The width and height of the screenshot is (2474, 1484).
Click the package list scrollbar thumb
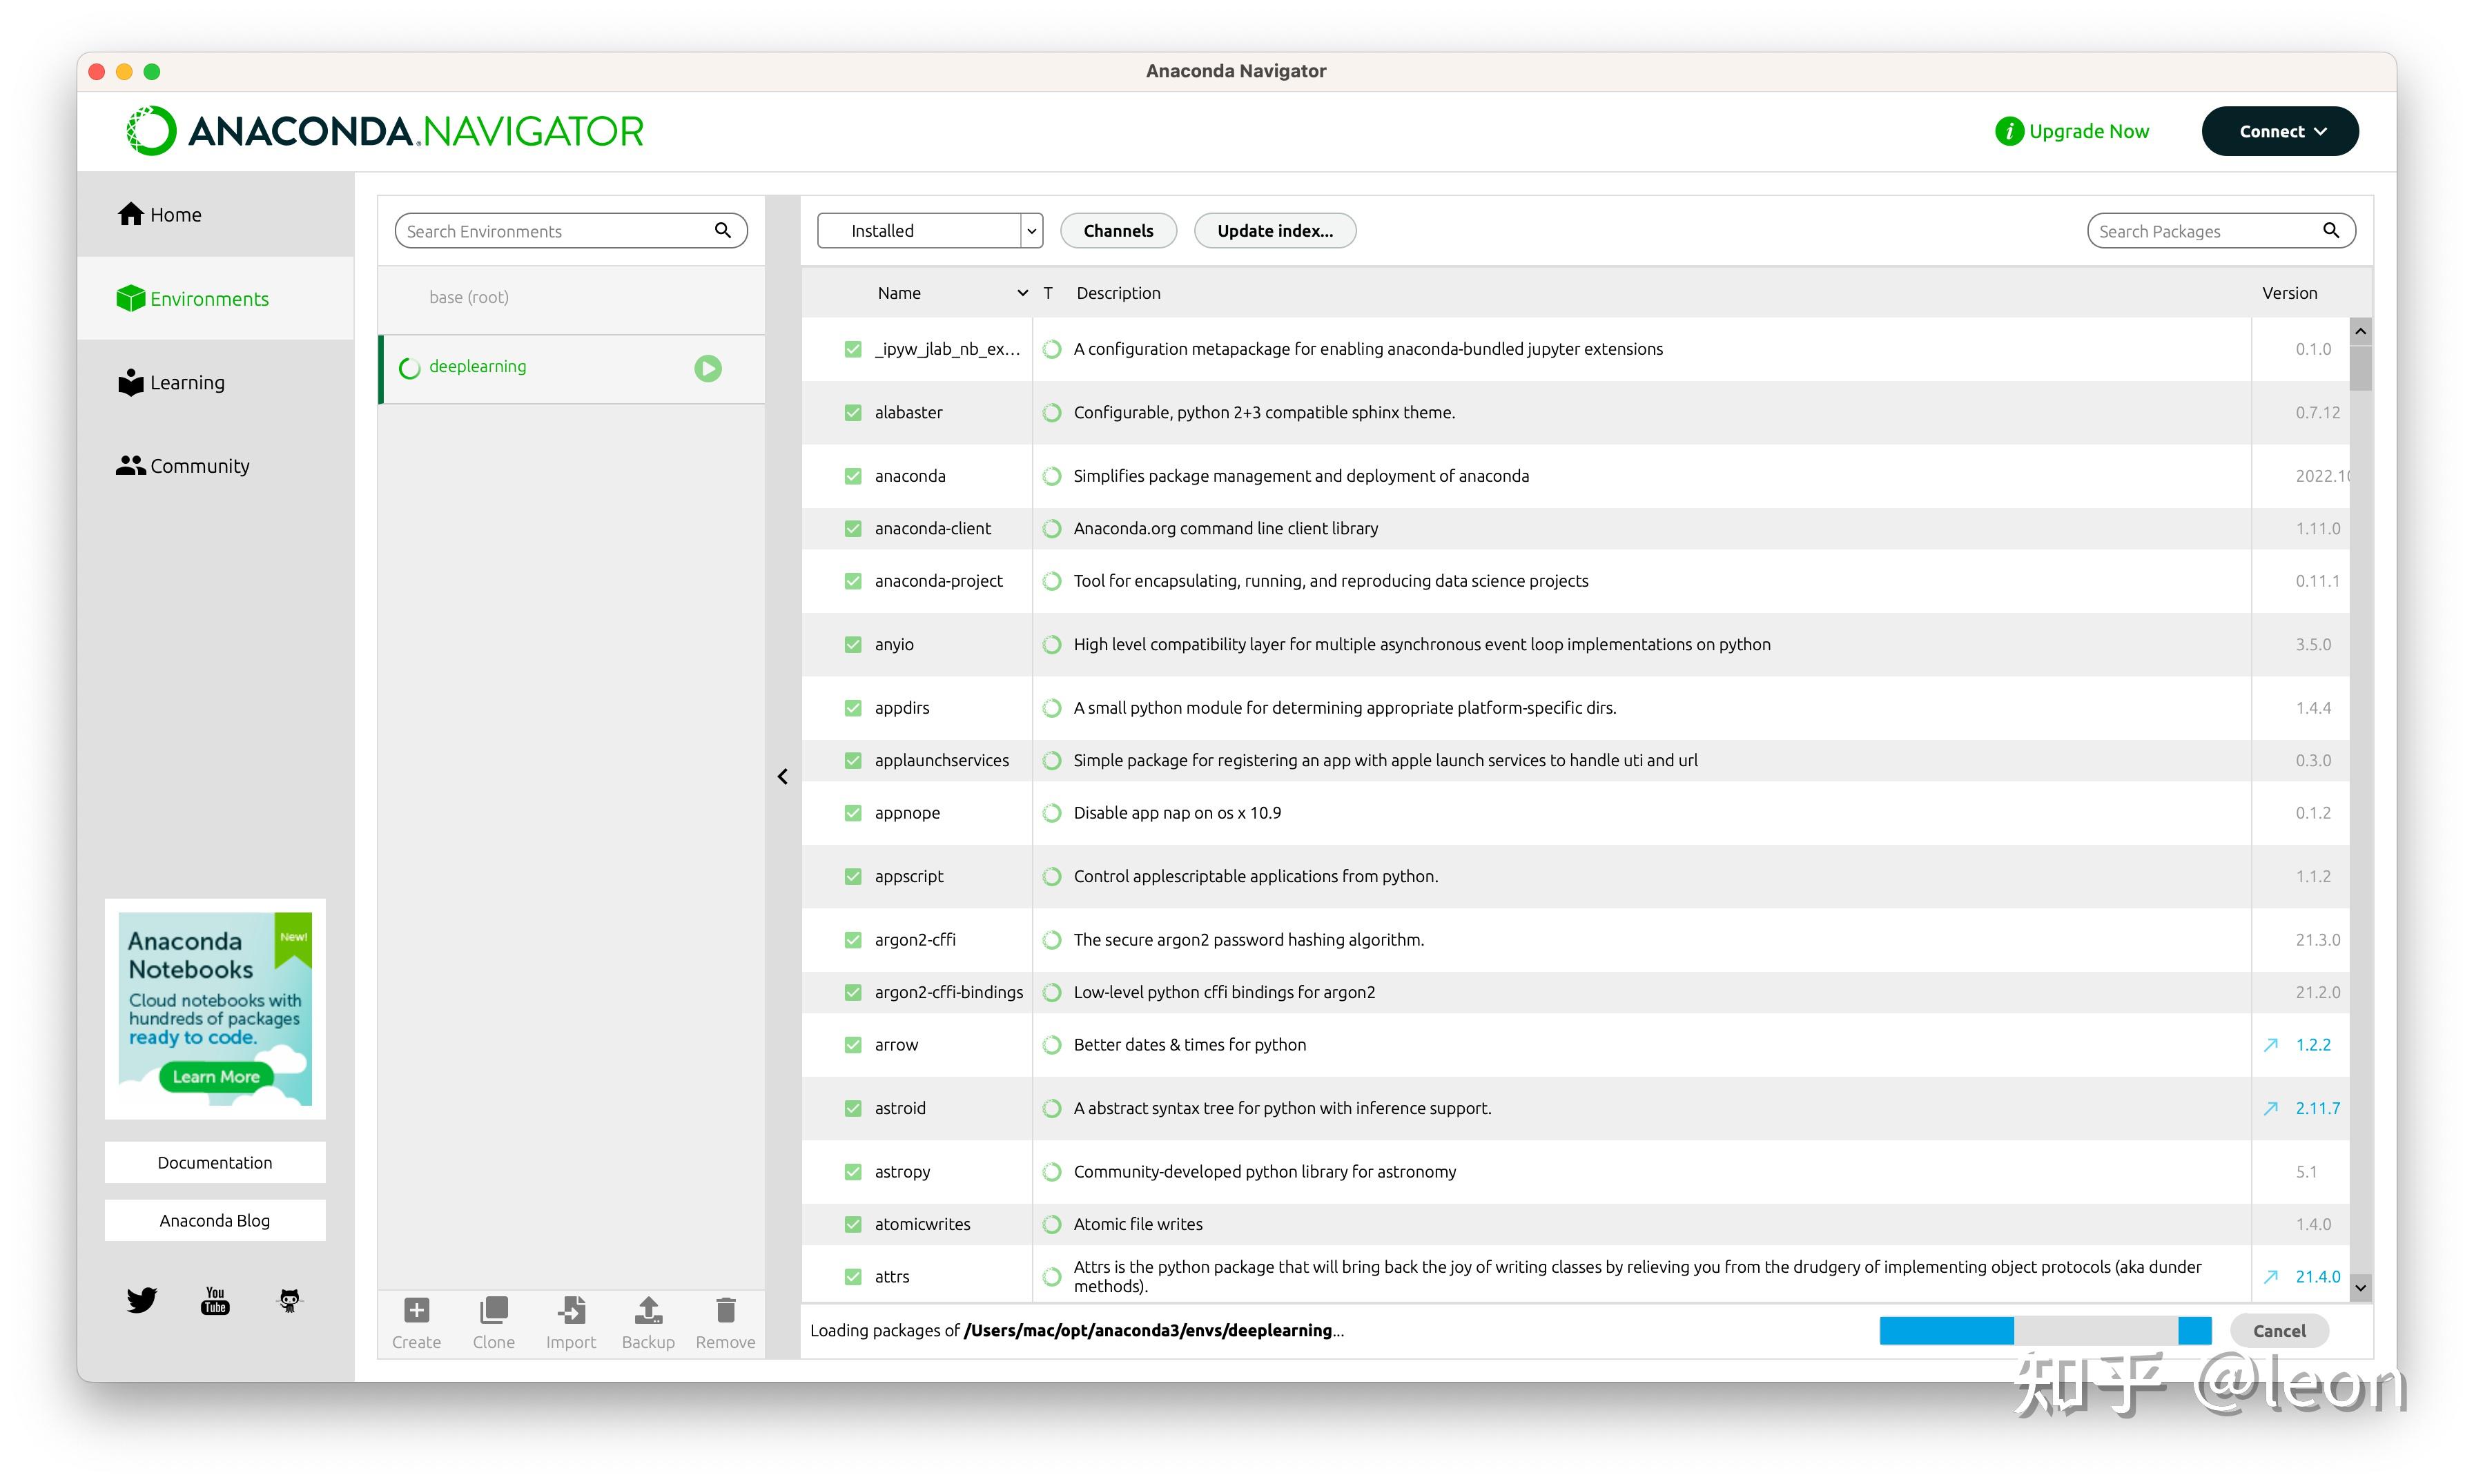[2360, 367]
